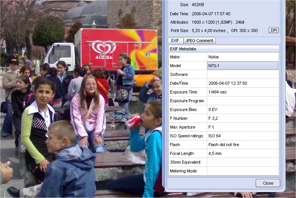Click the Date/Time value 2006-04-07 12:37:50
This screenshot has height=198, width=296.
pyautogui.click(x=243, y=83)
